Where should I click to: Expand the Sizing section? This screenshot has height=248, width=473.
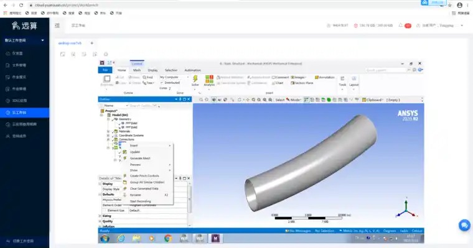point(100,216)
